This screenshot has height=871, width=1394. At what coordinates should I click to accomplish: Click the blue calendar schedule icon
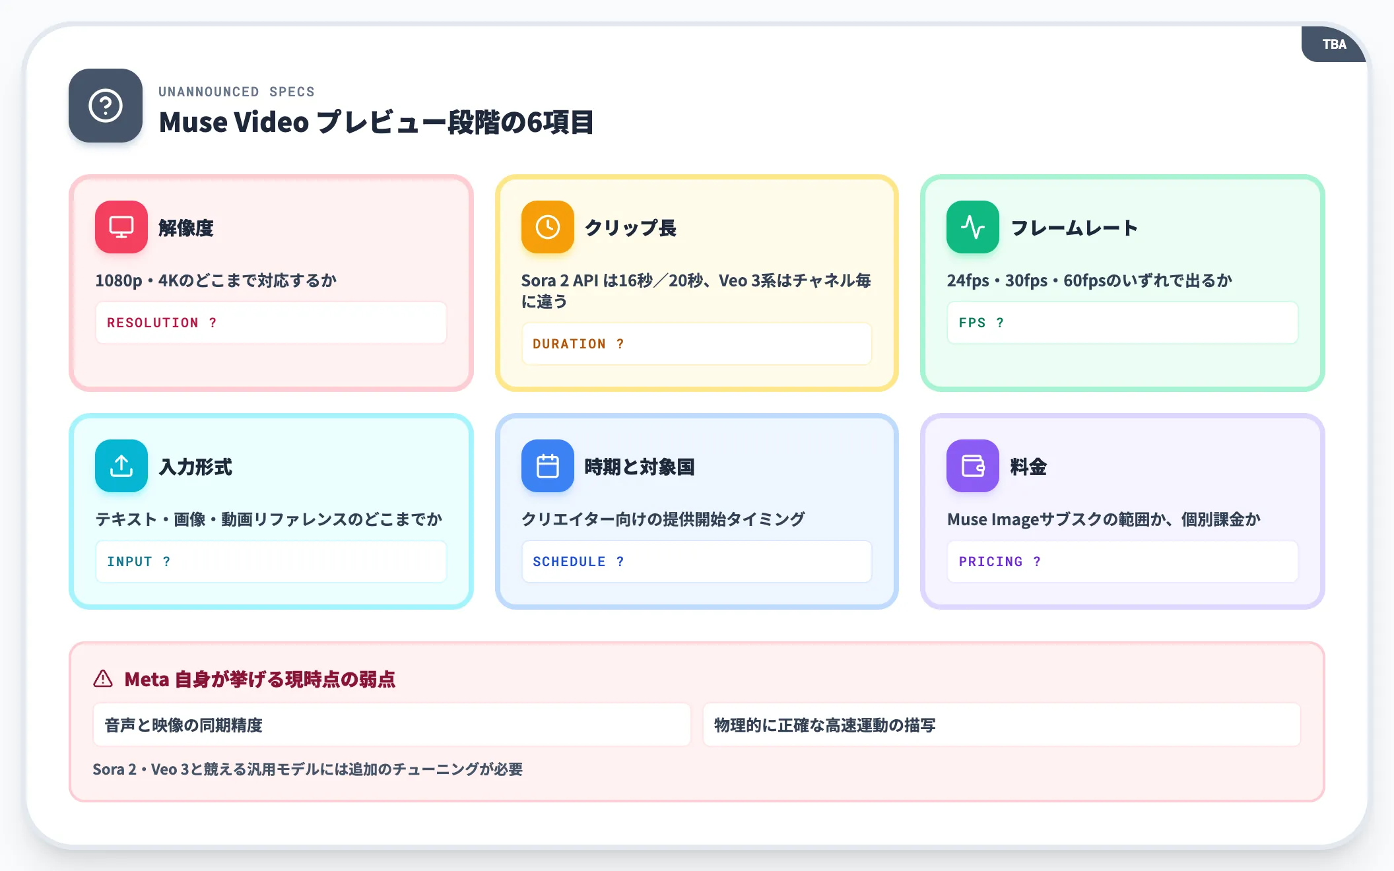pos(547,466)
